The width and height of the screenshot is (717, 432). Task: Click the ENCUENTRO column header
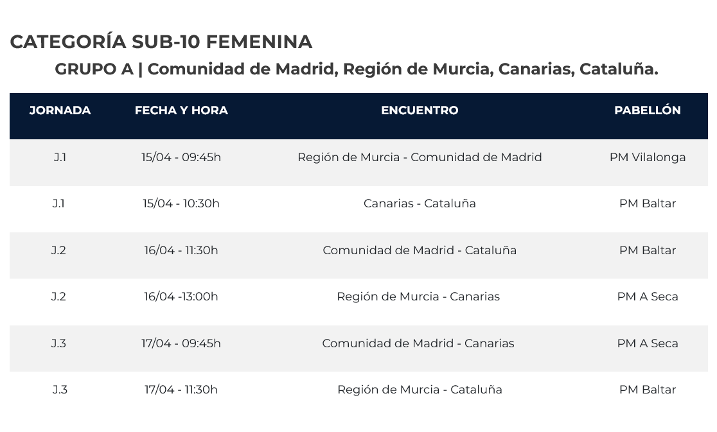(420, 110)
